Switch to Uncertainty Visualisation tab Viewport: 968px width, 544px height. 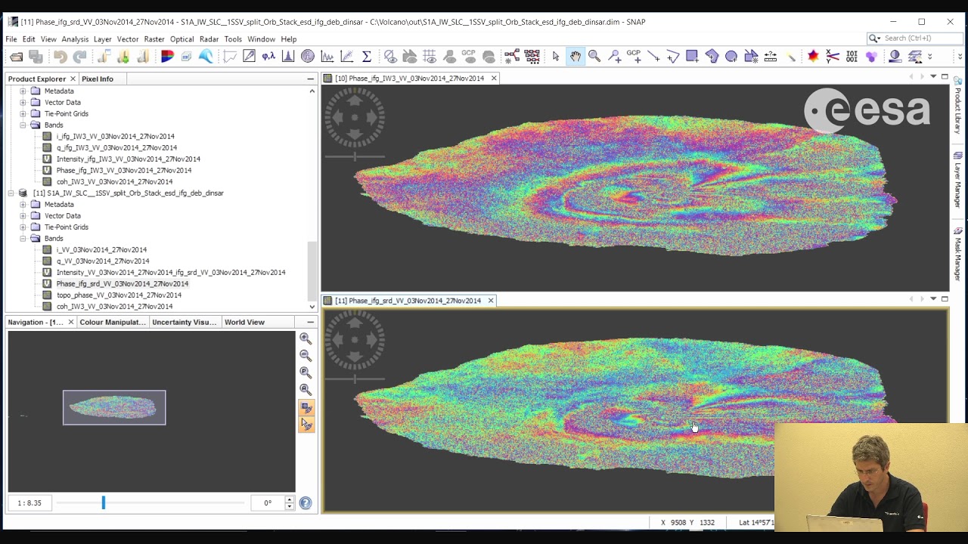coord(184,322)
